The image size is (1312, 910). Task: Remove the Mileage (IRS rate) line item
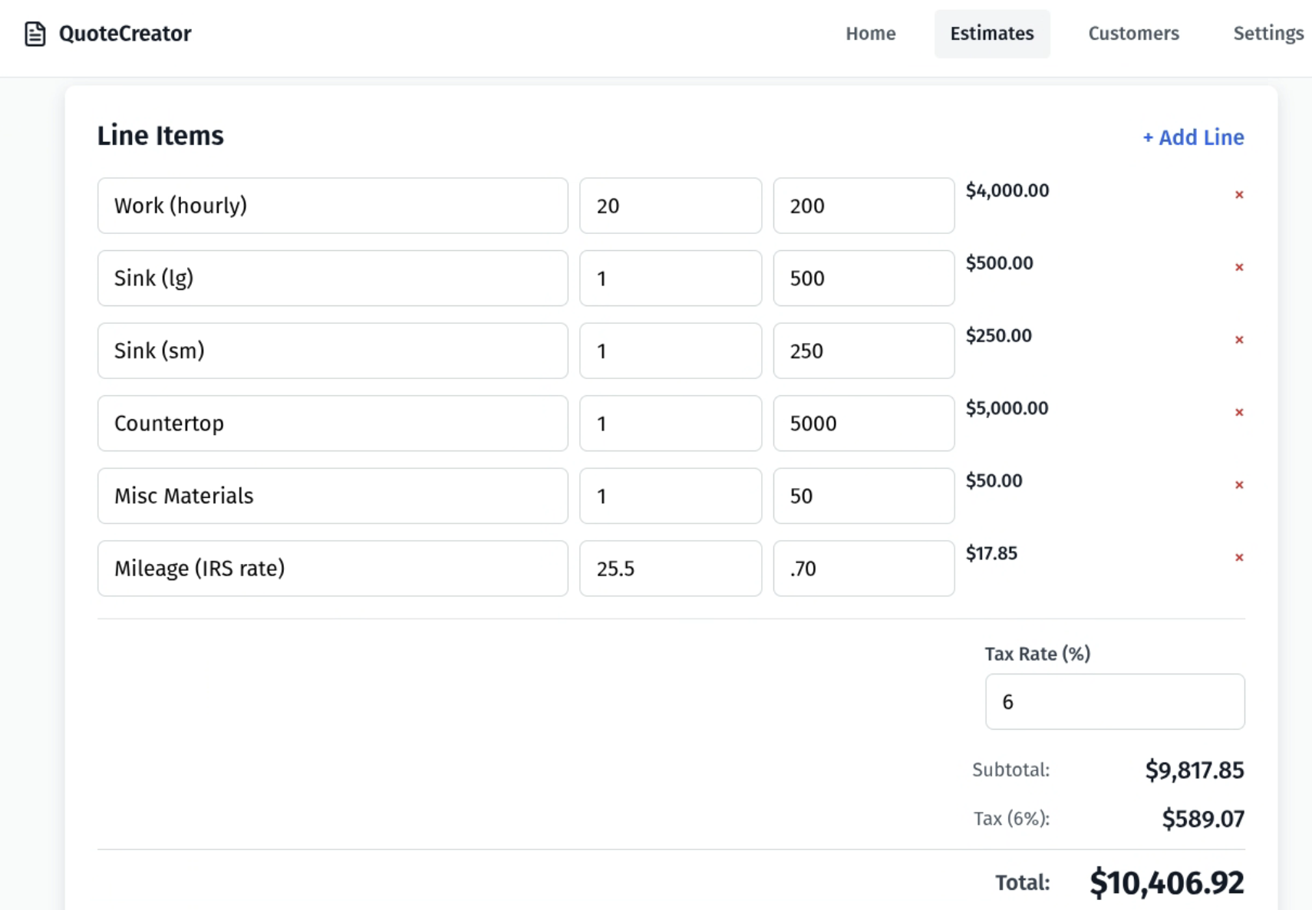1239,558
